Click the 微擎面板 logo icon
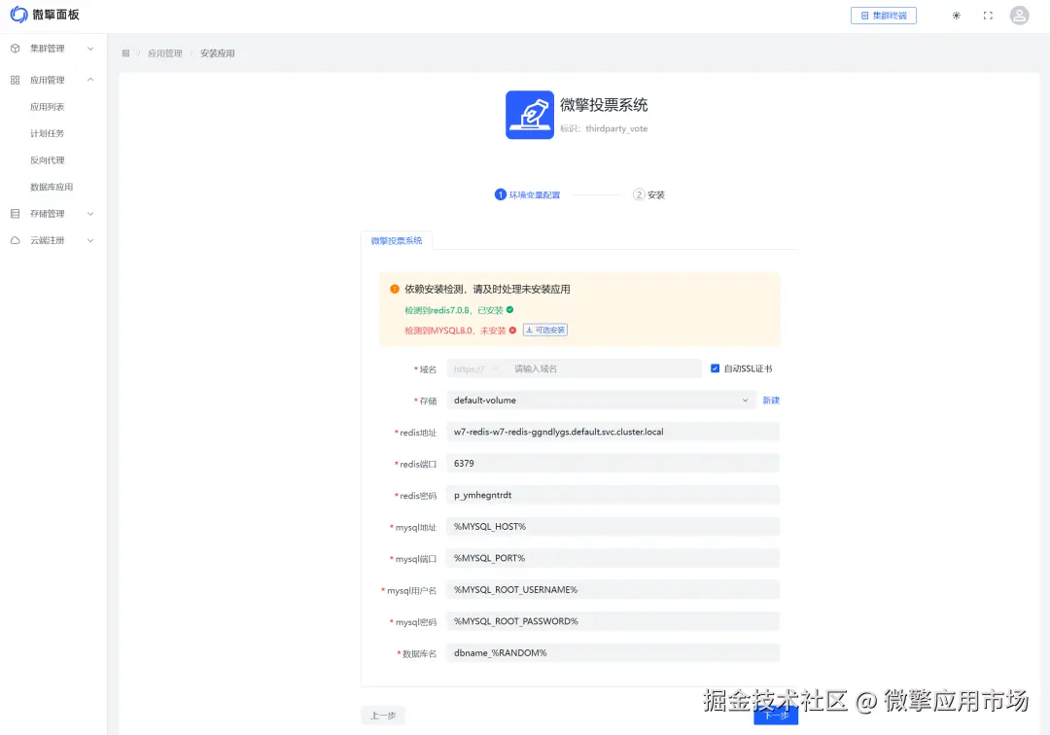The width and height of the screenshot is (1050, 735). click(18, 14)
